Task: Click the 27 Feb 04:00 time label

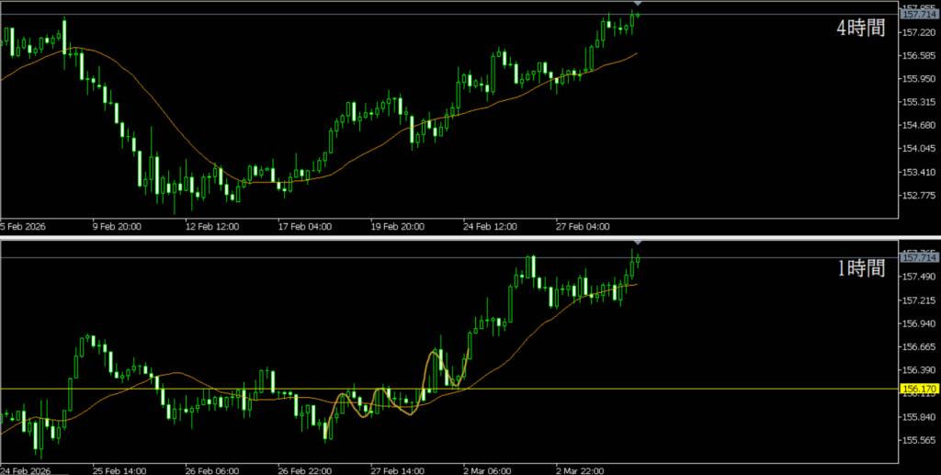Action: [583, 226]
